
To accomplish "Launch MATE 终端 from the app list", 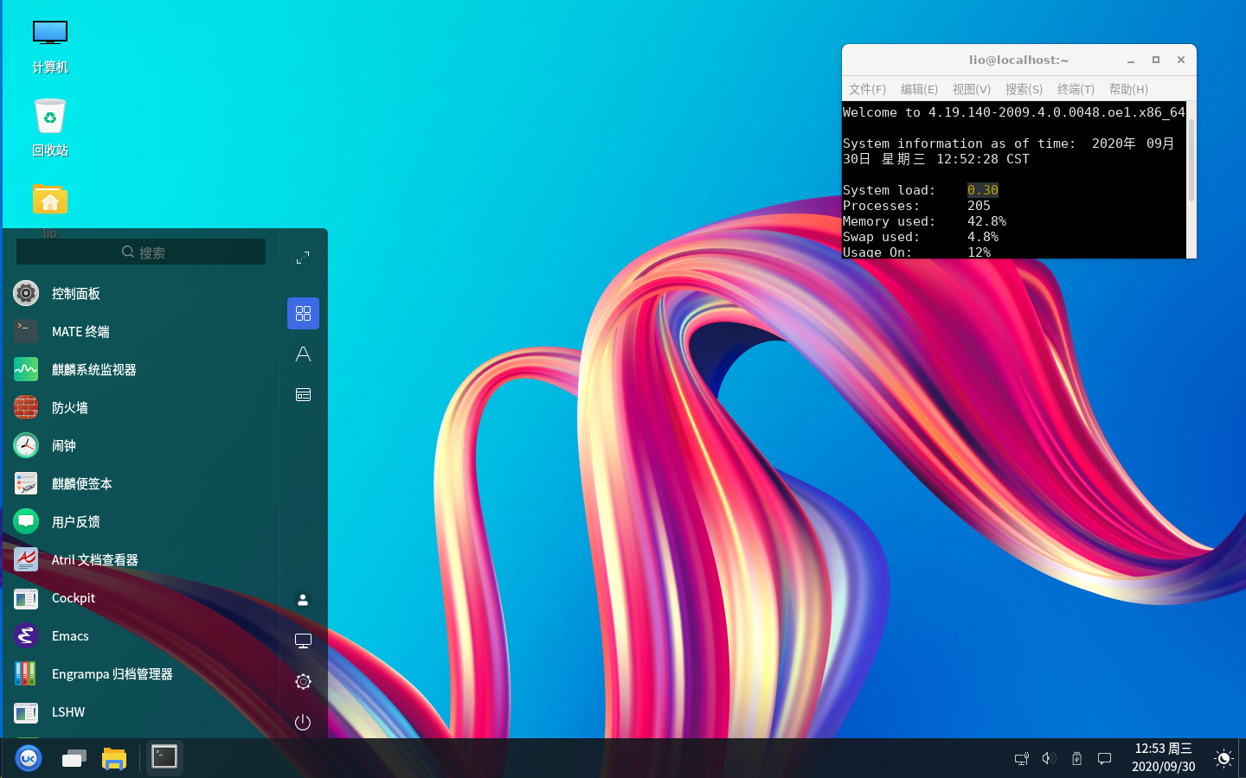I will (80, 332).
